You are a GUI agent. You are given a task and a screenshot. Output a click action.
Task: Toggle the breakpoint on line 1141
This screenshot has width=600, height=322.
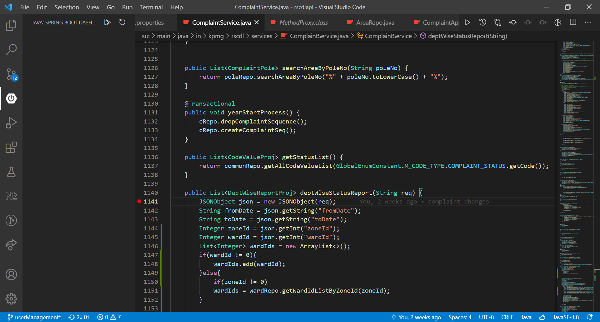click(139, 201)
